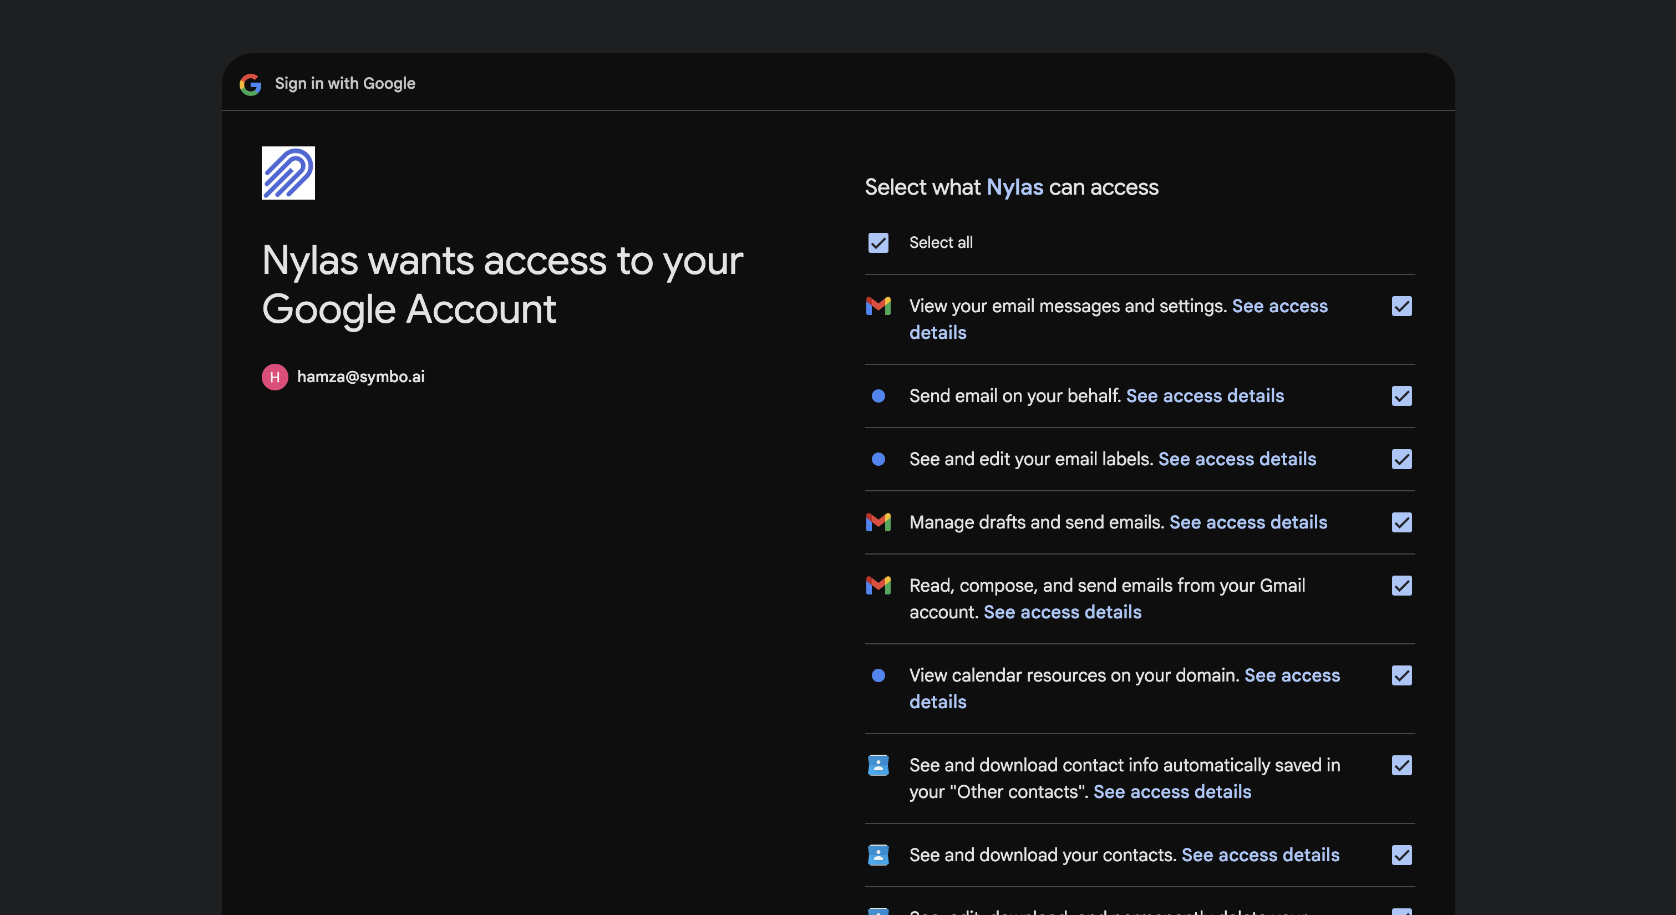This screenshot has height=915, width=1676.
Task: Click Gmail icon beside Read, compose, and send emails
Action: pyautogui.click(x=878, y=586)
